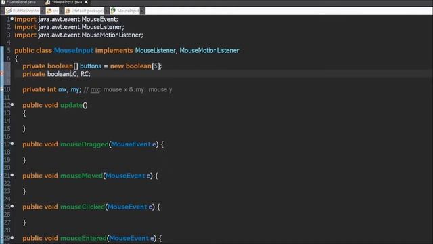Click the 'update' method name
Screen dimensions: 433x244
72,105
